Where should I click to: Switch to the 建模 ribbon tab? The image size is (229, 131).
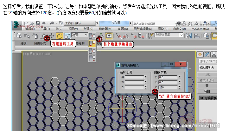pos(23,43)
